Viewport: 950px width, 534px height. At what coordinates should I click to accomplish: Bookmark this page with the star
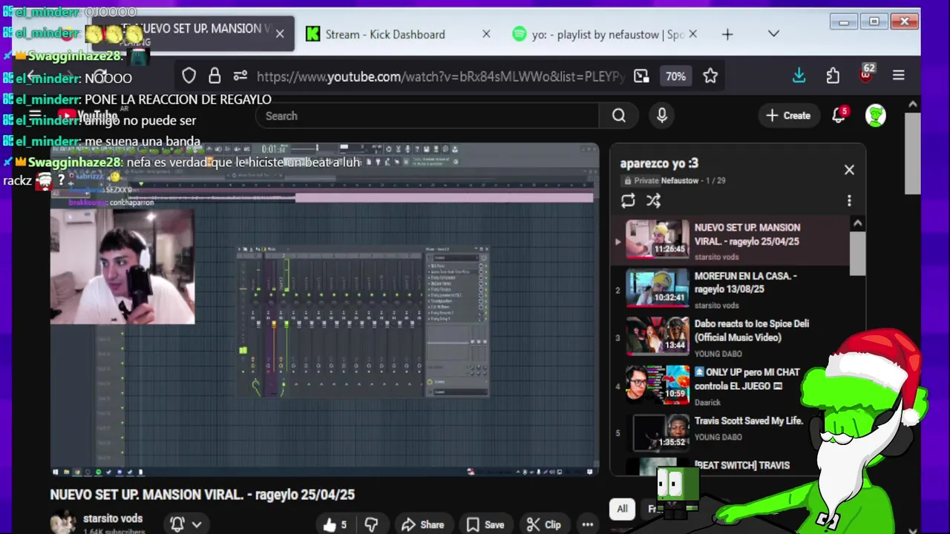click(x=710, y=76)
